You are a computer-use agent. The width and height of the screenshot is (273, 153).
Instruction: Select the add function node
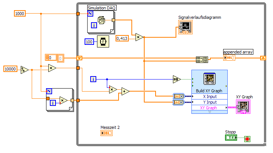tap(125, 91)
